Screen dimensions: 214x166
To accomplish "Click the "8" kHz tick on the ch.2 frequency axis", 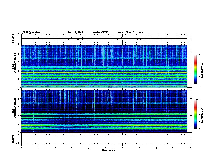I will [19, 99].
